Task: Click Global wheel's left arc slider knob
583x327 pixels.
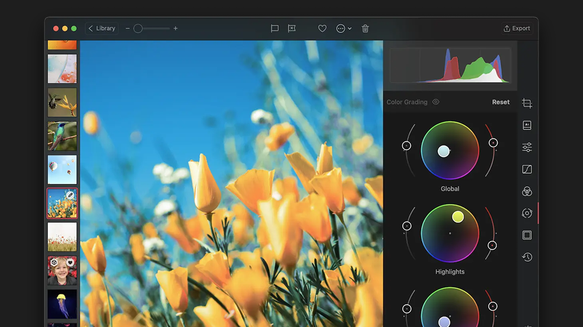Action: (406, 145)
